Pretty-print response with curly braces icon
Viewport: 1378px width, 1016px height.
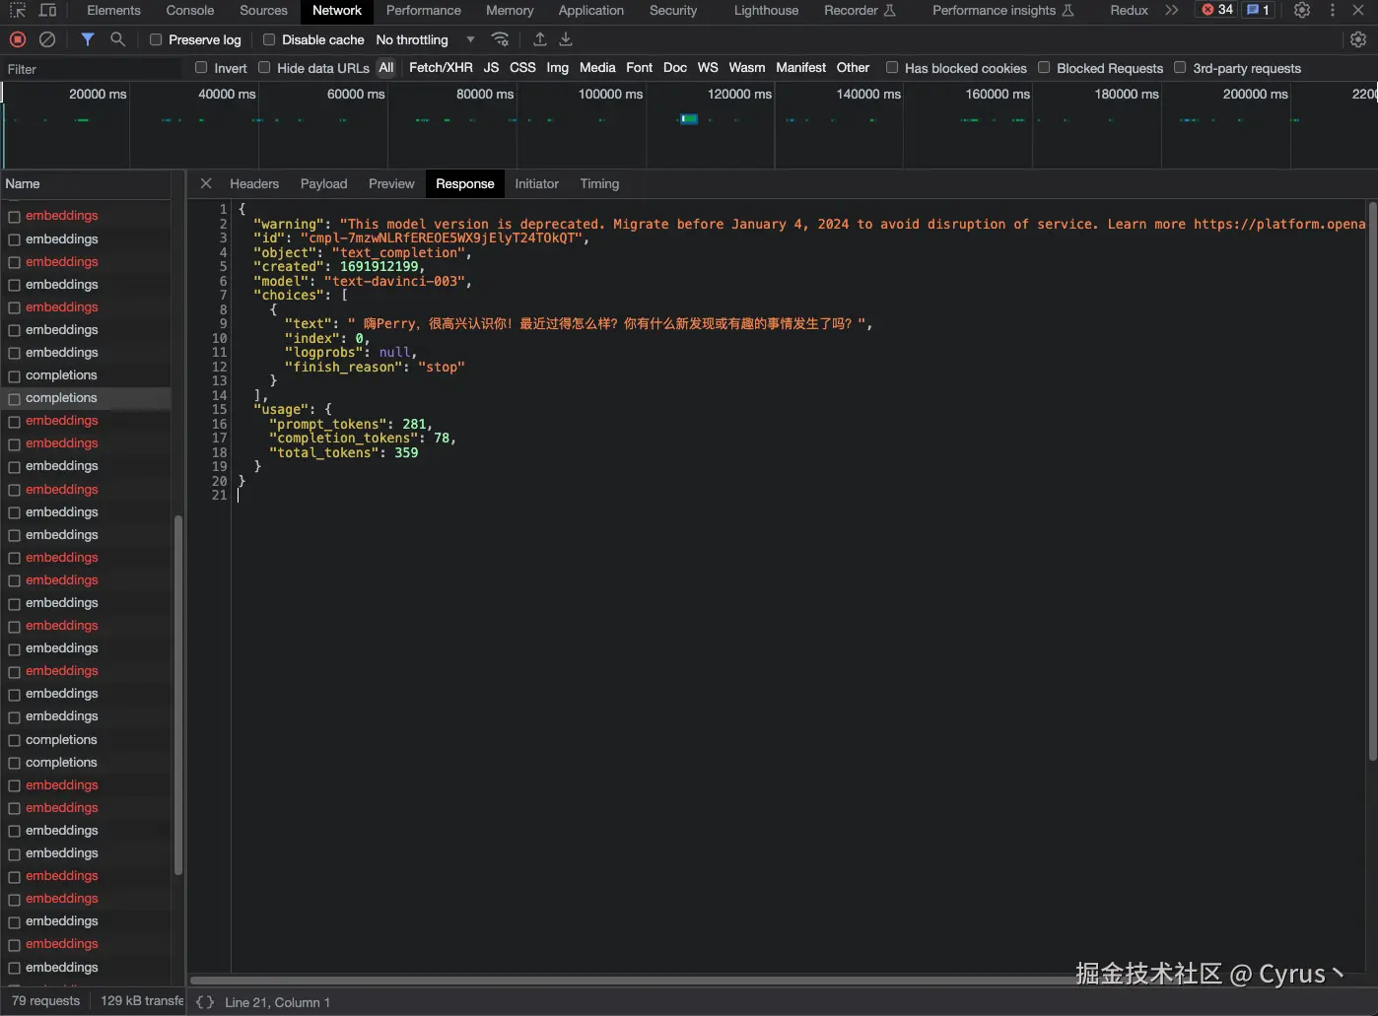205,1002
